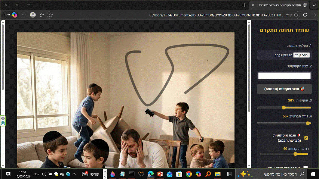Click the browser refresh button
Screen dimensions: 319x179
[305, 15]
